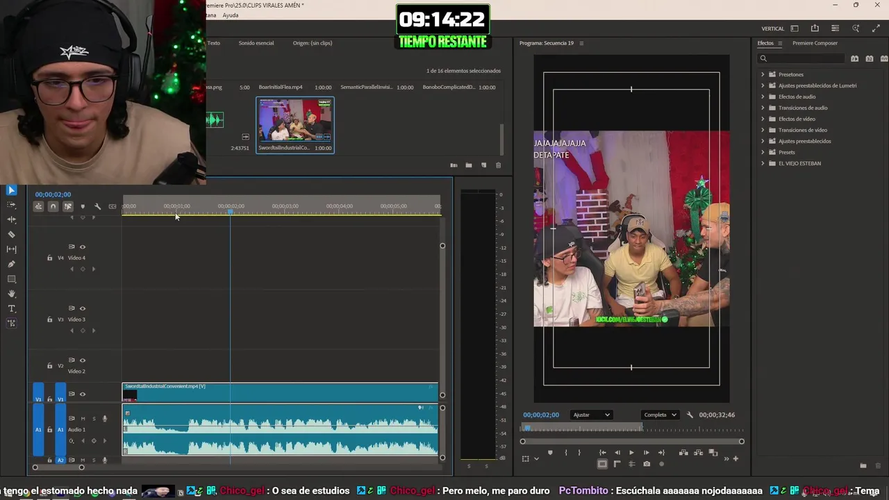Select the Pen tool
This screenshot has height=500, width=889.
(11, 264)
